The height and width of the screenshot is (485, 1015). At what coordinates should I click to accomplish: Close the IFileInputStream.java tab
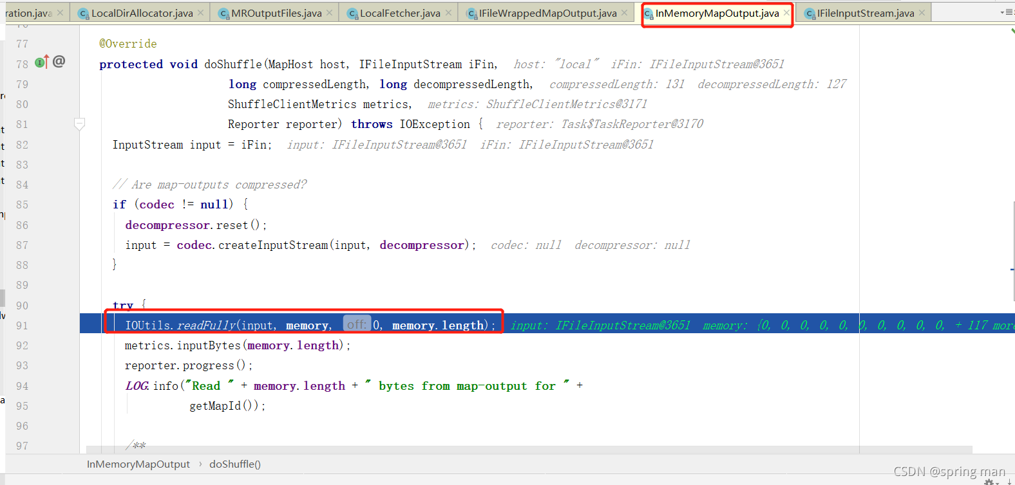point(922,13)
